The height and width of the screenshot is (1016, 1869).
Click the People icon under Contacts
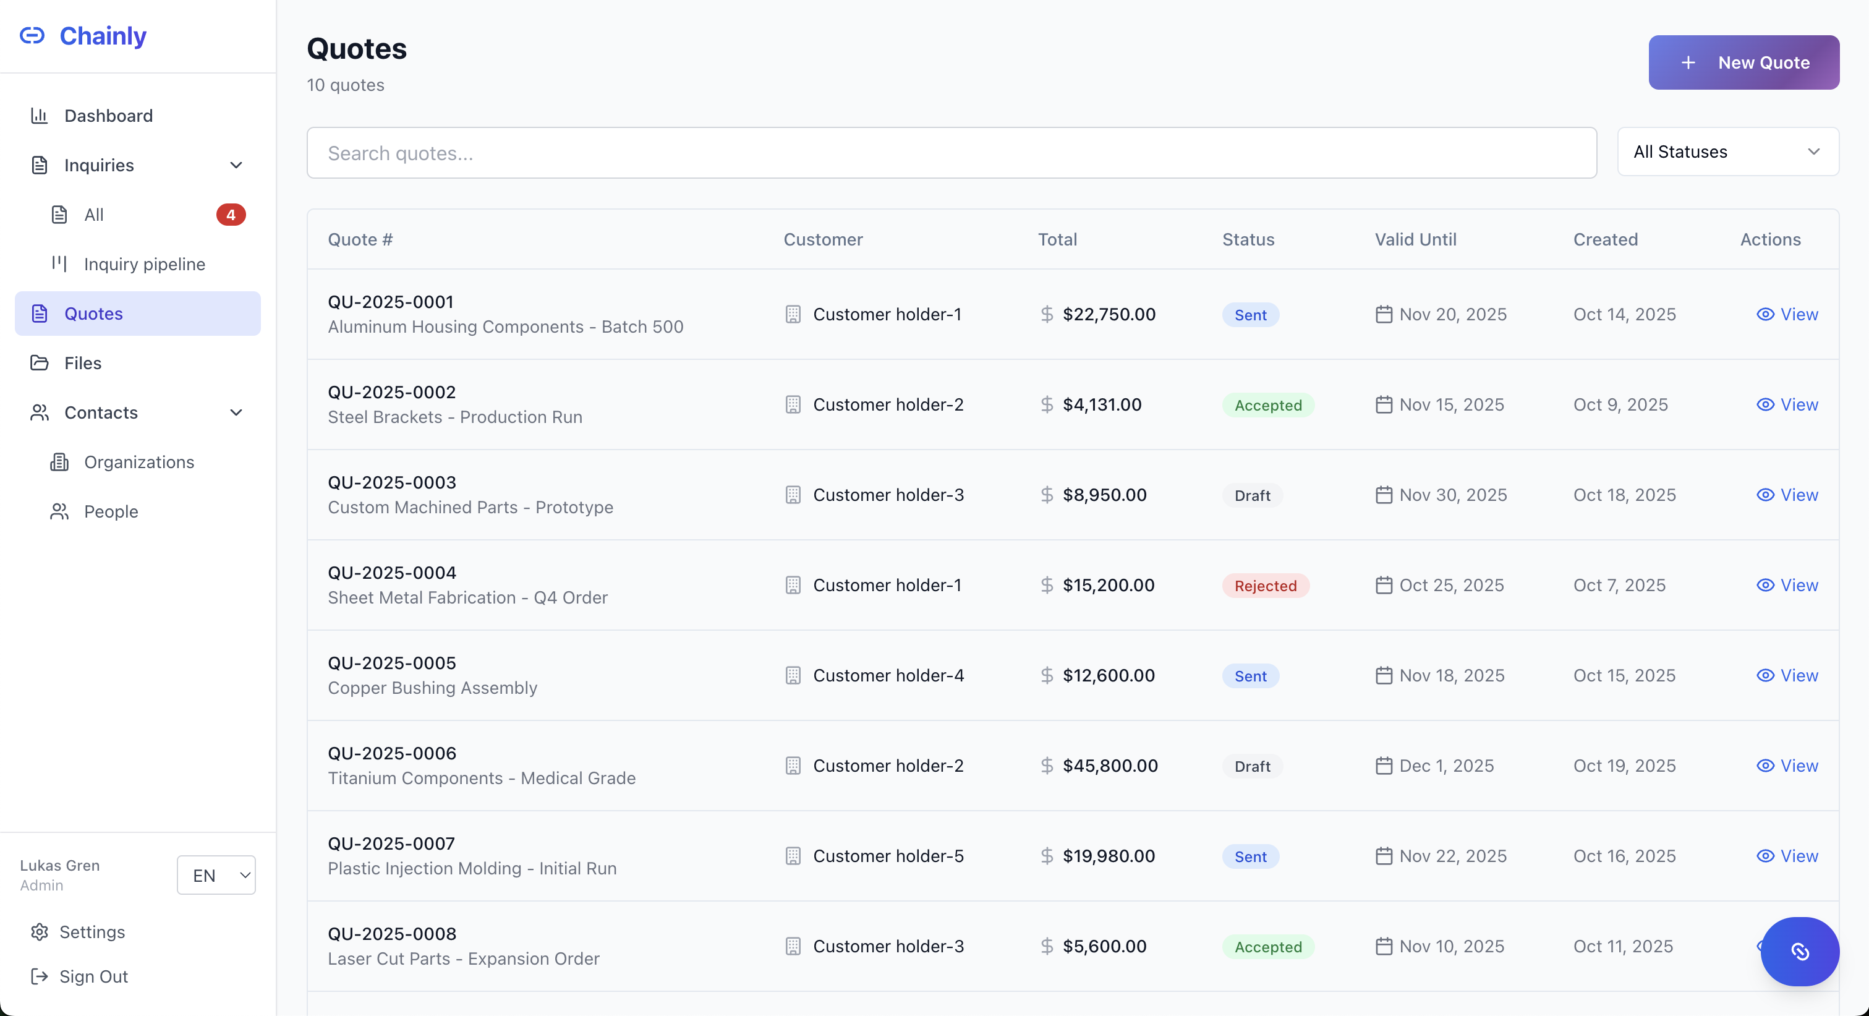click(59, 511)
